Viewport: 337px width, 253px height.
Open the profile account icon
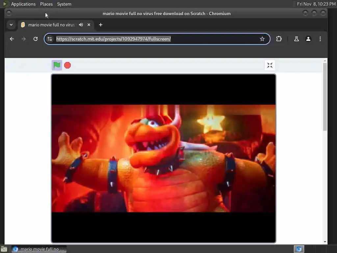coord(308,39)
